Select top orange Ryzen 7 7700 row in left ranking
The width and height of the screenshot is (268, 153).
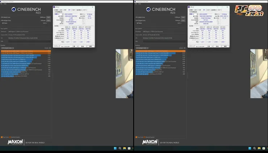26,51
